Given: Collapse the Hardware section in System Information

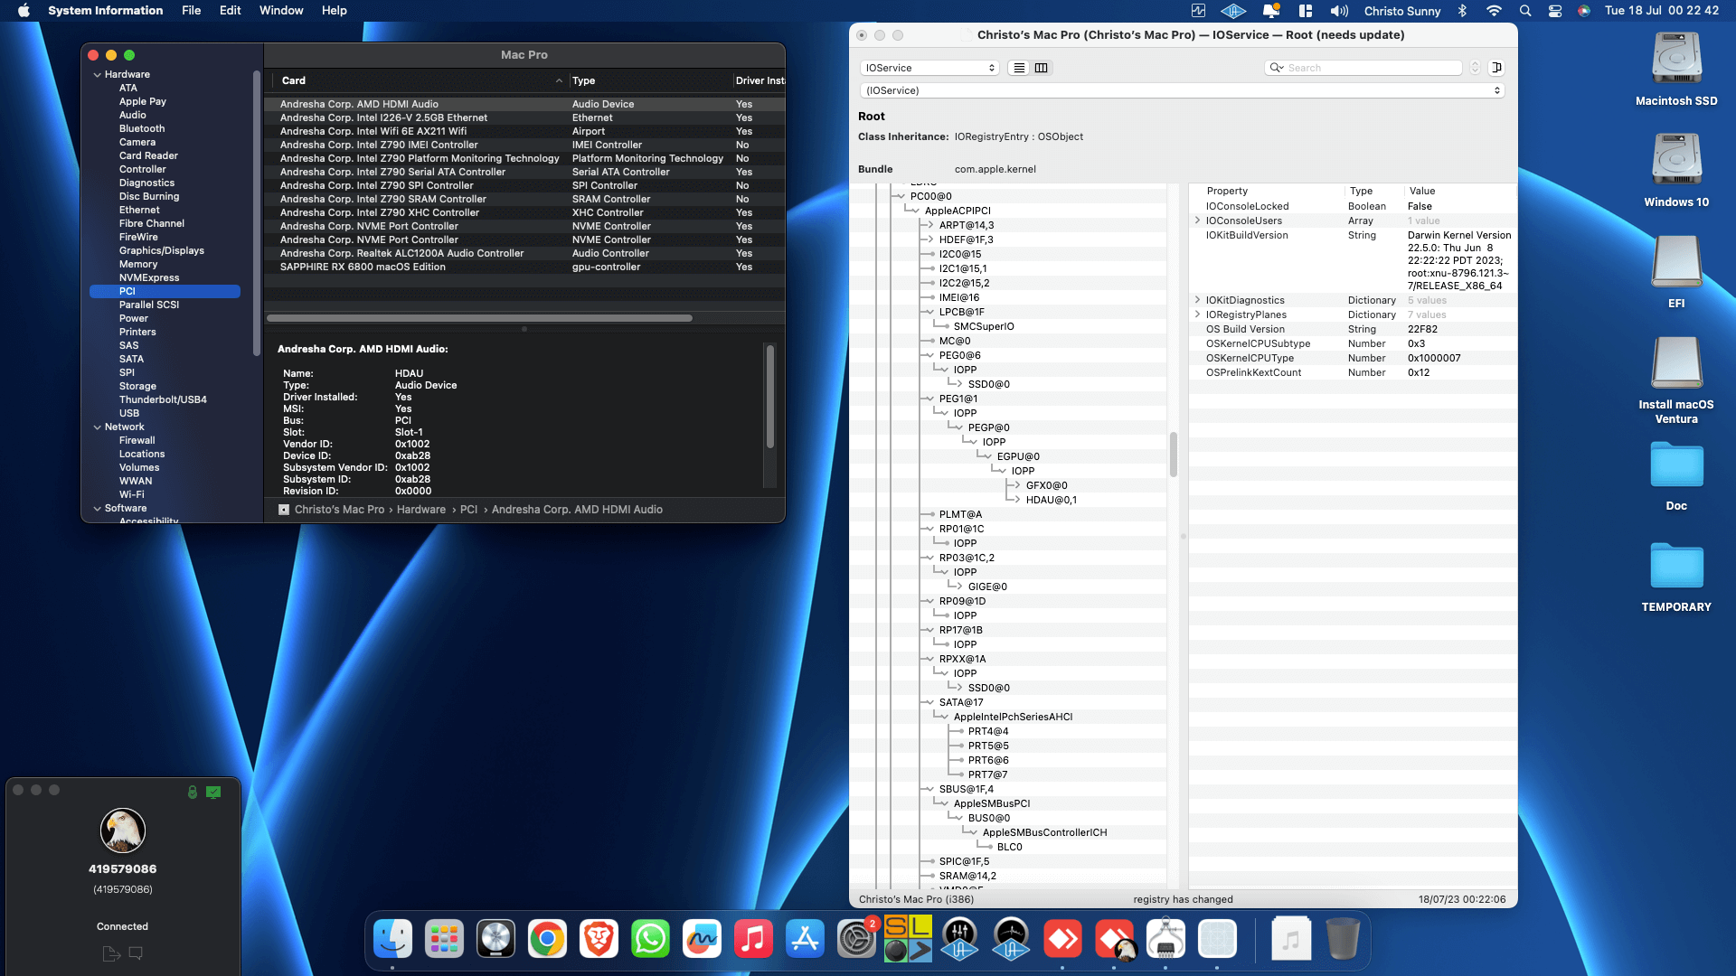Looking at the screenshot, I should point(98,75).
